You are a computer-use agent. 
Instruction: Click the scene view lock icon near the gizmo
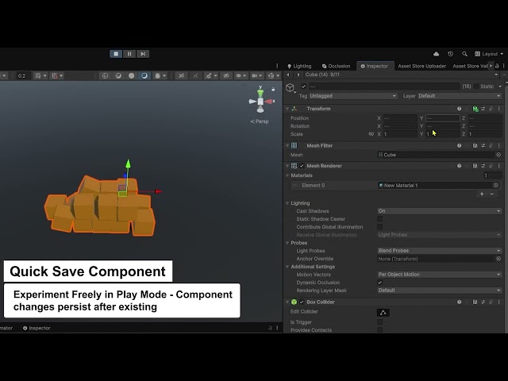273,89
